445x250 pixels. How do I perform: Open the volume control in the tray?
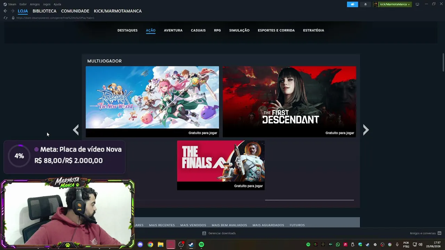pyautogui.click(x=420, y=244)
